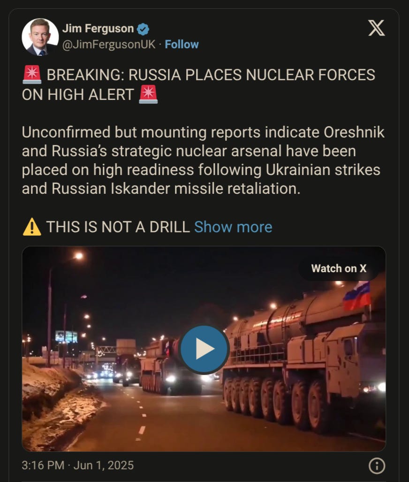Click the Watch on X button

pyautogui.click(x=339, y=268)
